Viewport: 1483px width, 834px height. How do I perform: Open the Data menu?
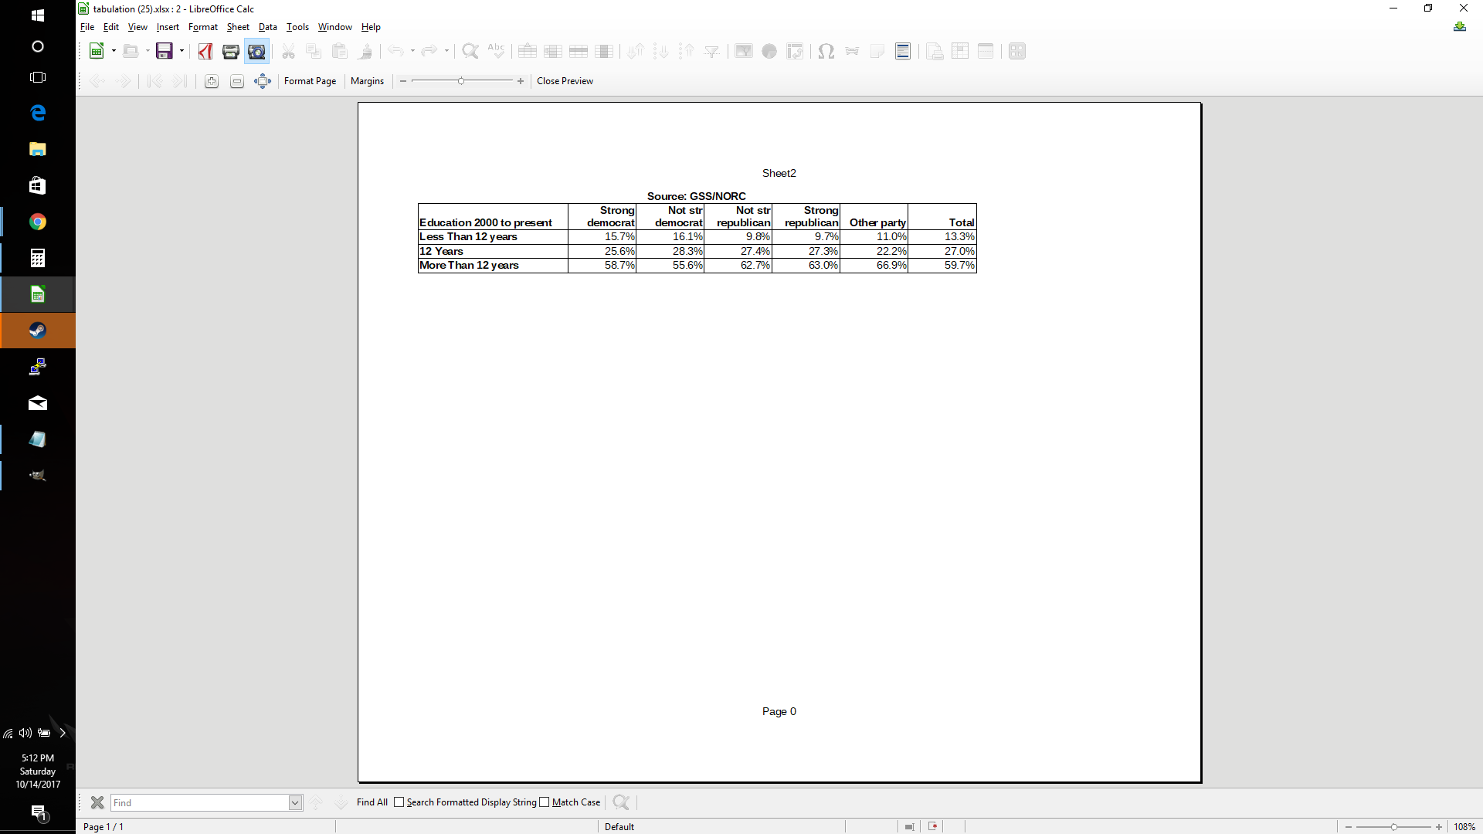(268, 27)
